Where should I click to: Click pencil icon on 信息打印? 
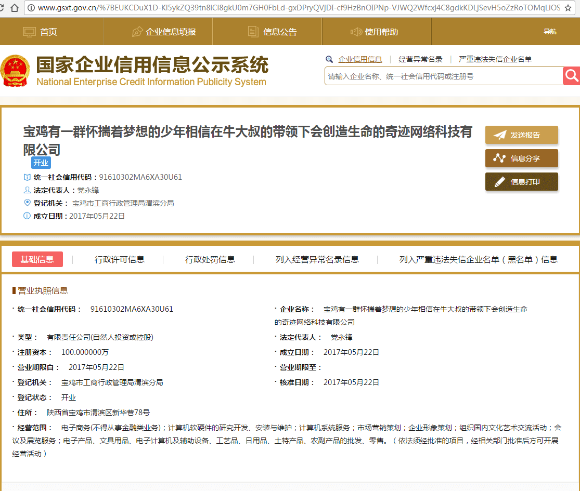pos(500,181)
